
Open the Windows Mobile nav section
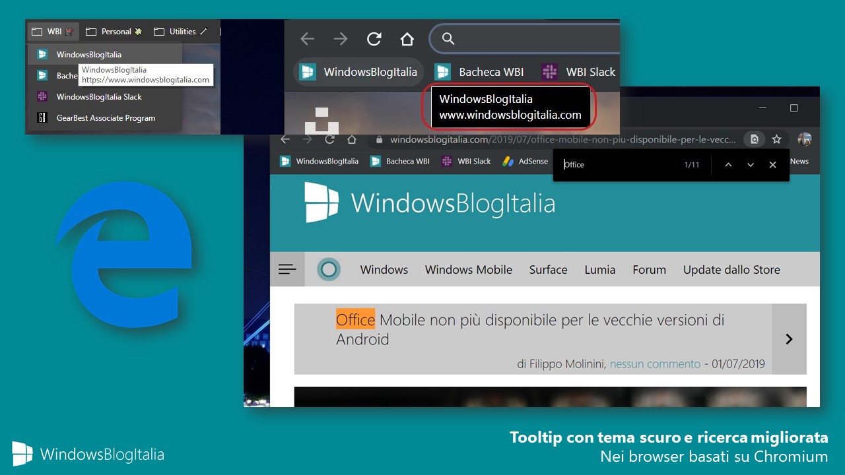pos(469,270)
